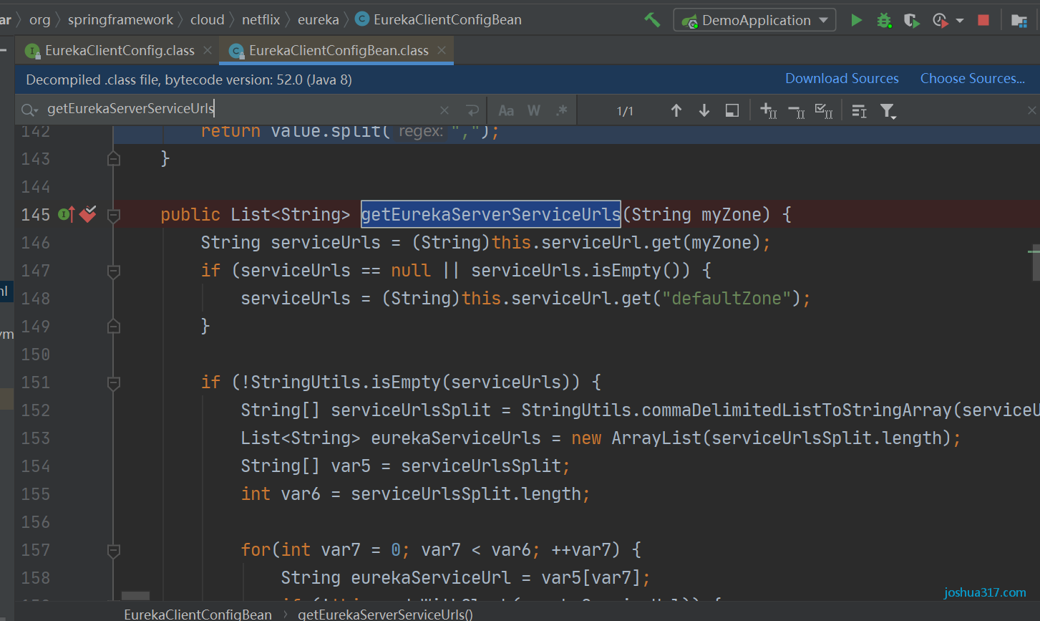Open the Project Structure icon
The image size is (1040, 621).
click(1019, 20)
